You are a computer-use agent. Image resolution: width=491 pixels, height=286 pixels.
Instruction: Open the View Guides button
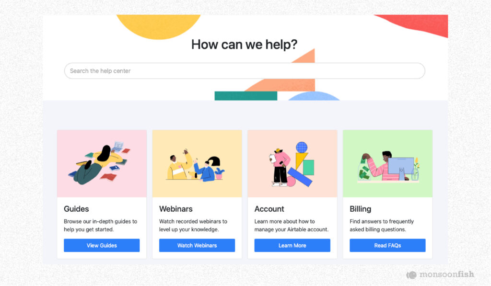click(102, 245)
